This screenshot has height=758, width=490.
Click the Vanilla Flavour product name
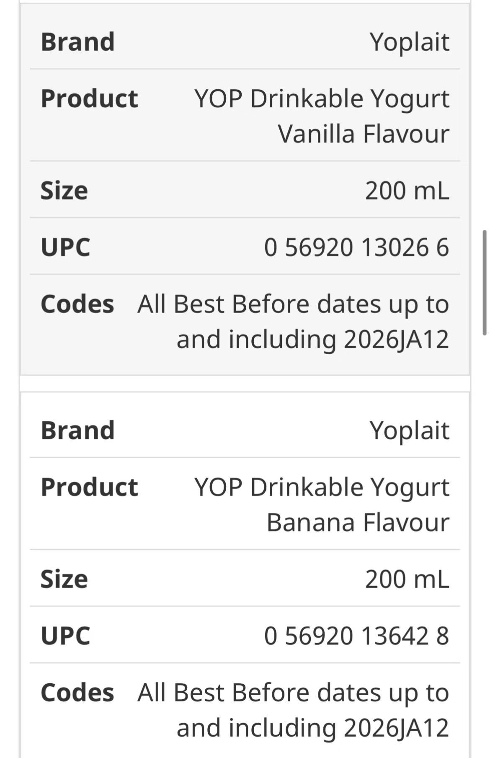click(x=322, y=116)
